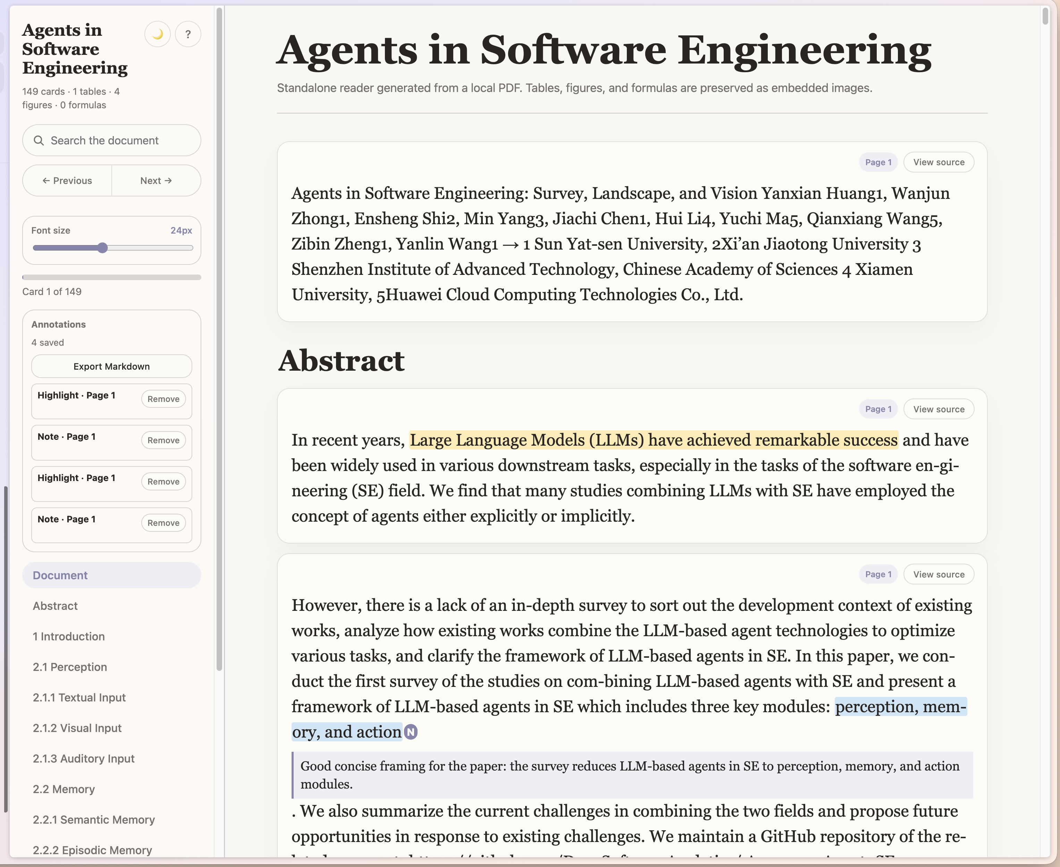Click the reading progress bar above 'Card 1 of 149'
The width and height of the screenshot is (1060, 867).
pyautogui.click(x=111, y=277)
